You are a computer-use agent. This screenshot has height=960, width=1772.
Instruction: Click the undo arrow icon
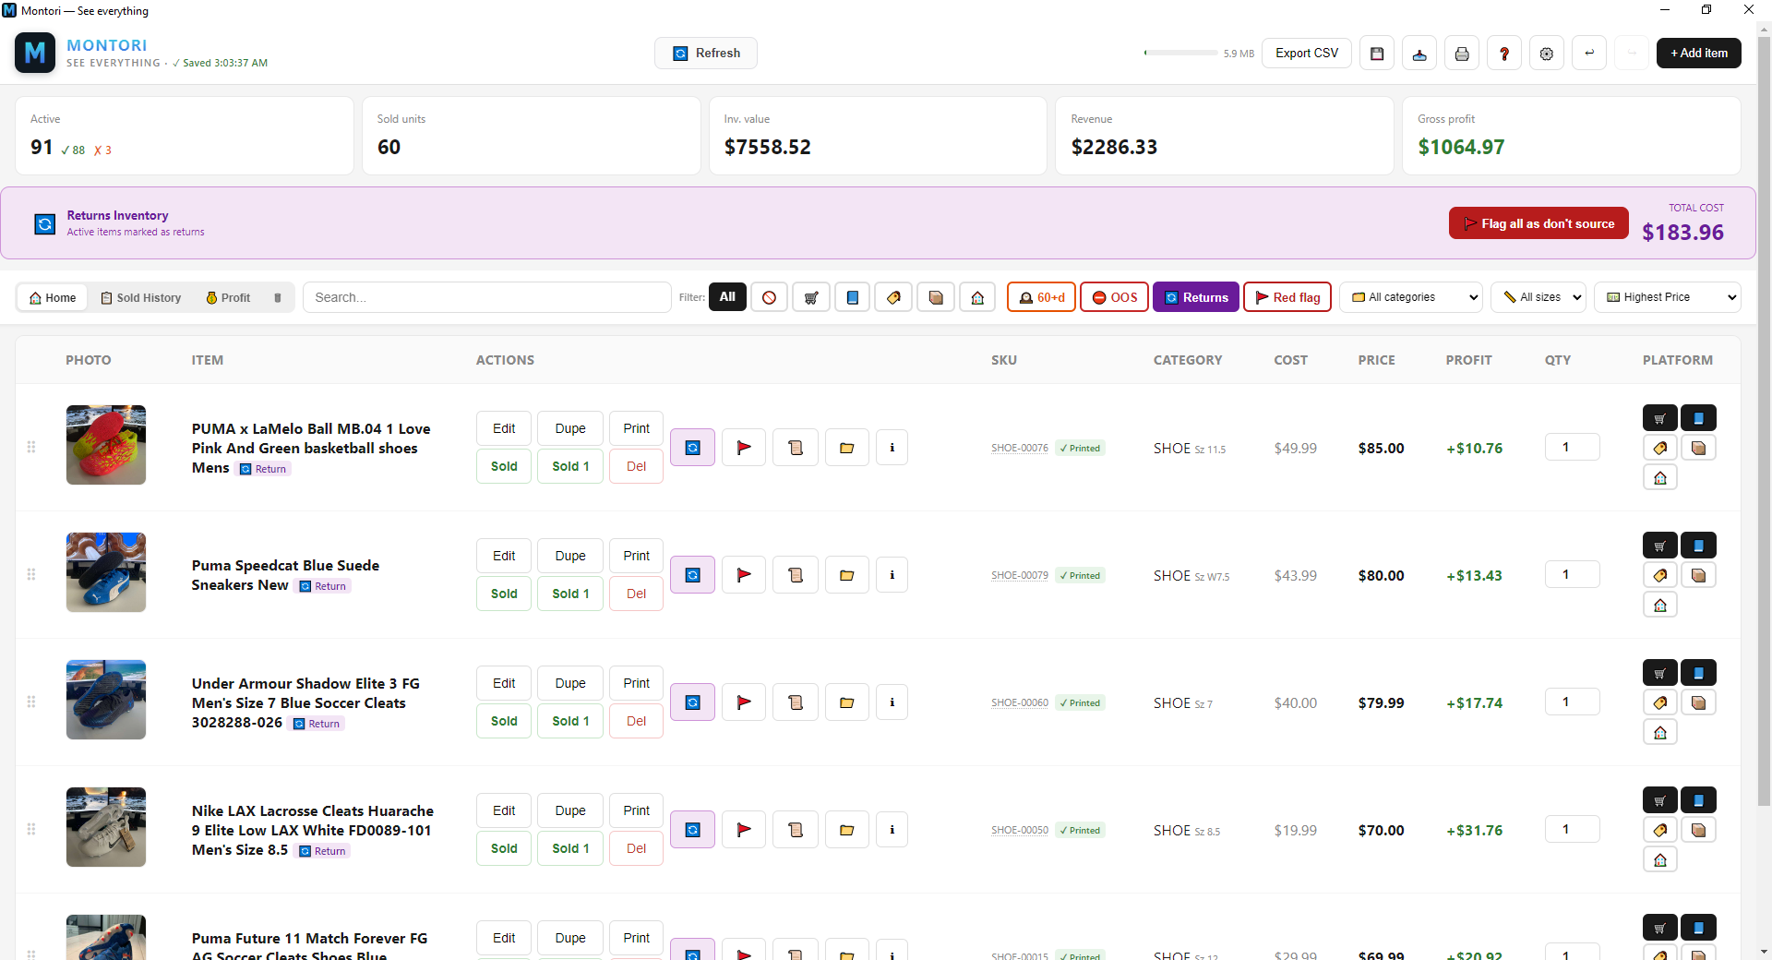click(1589, 54)
